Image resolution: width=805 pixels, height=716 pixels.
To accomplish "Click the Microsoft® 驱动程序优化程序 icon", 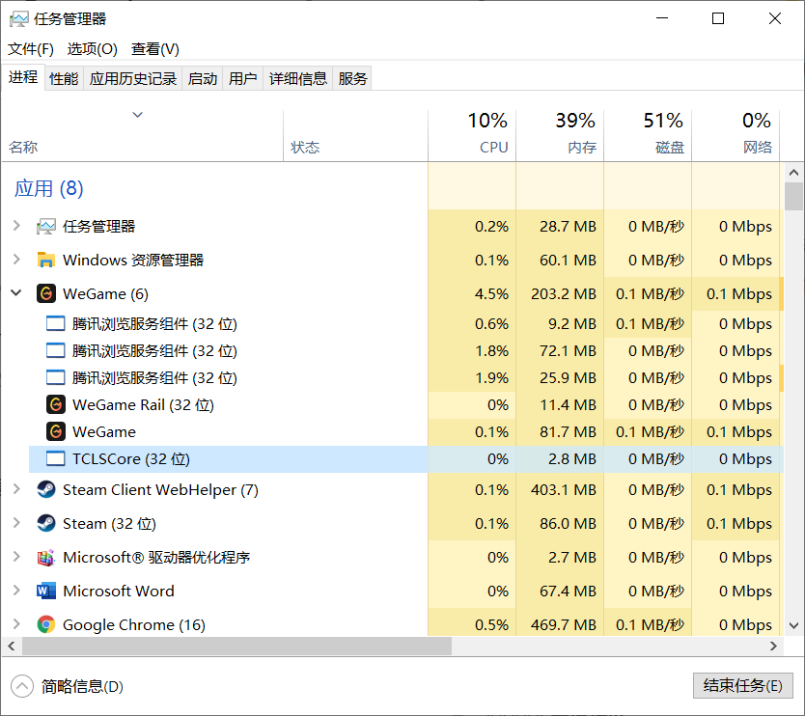I will coord(46,557).
